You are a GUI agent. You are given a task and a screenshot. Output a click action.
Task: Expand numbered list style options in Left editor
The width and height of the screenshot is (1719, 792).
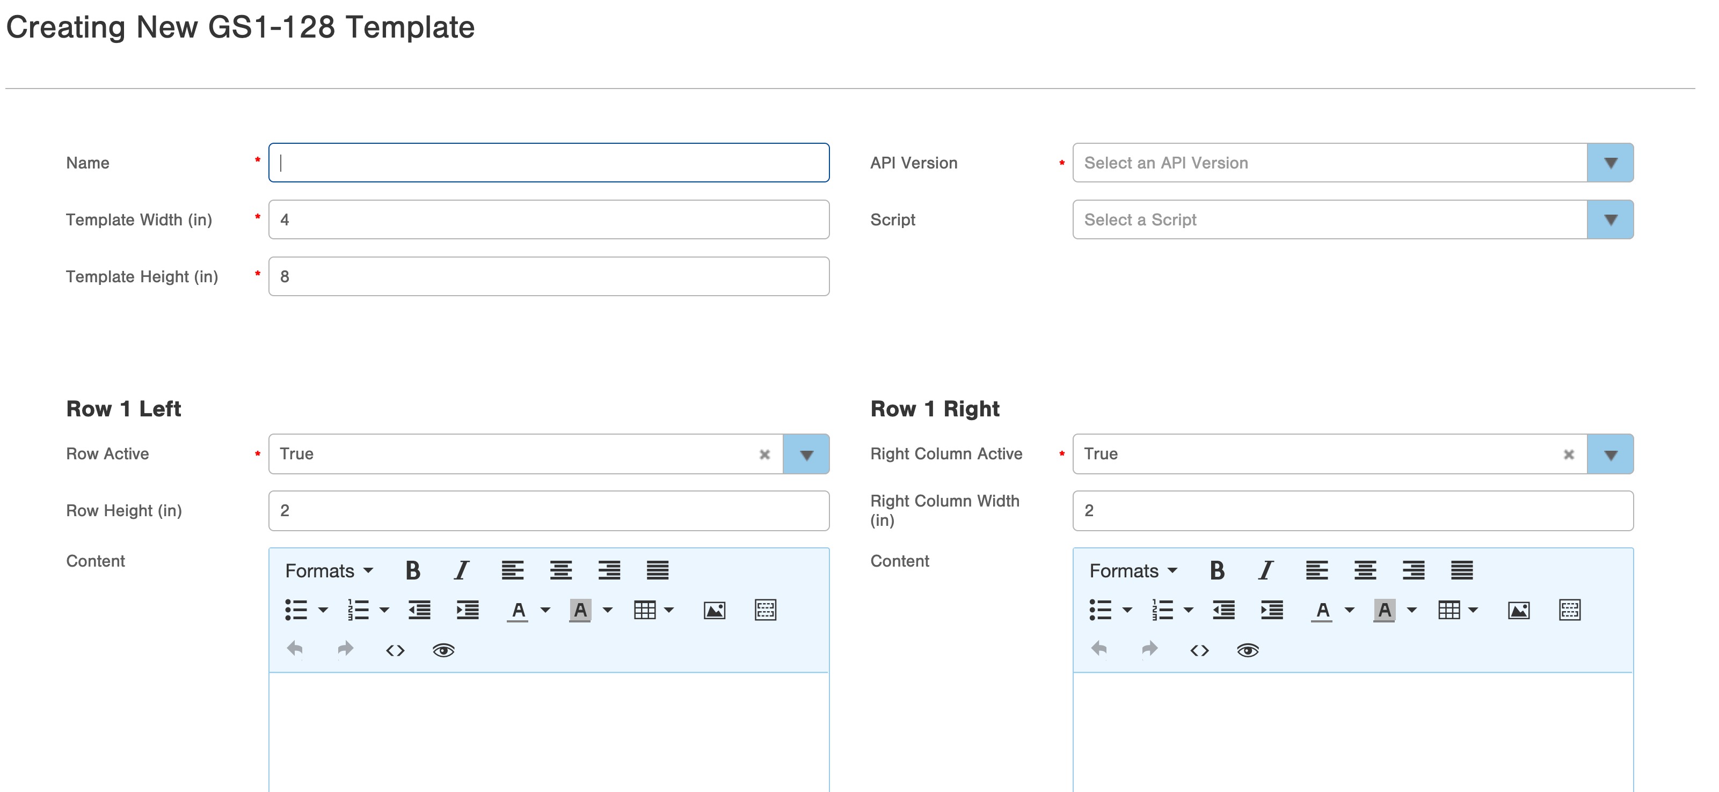coord(384,610)
